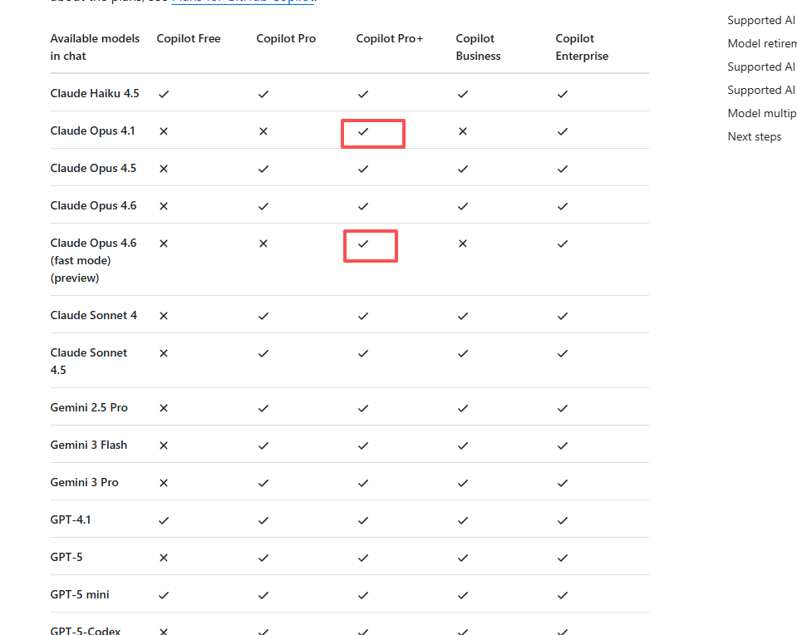Select the 'Gemini 3 Flash' row label
The width and height of the screenshot is (797, 635).
pyautogui.click(x=88, y=445)
